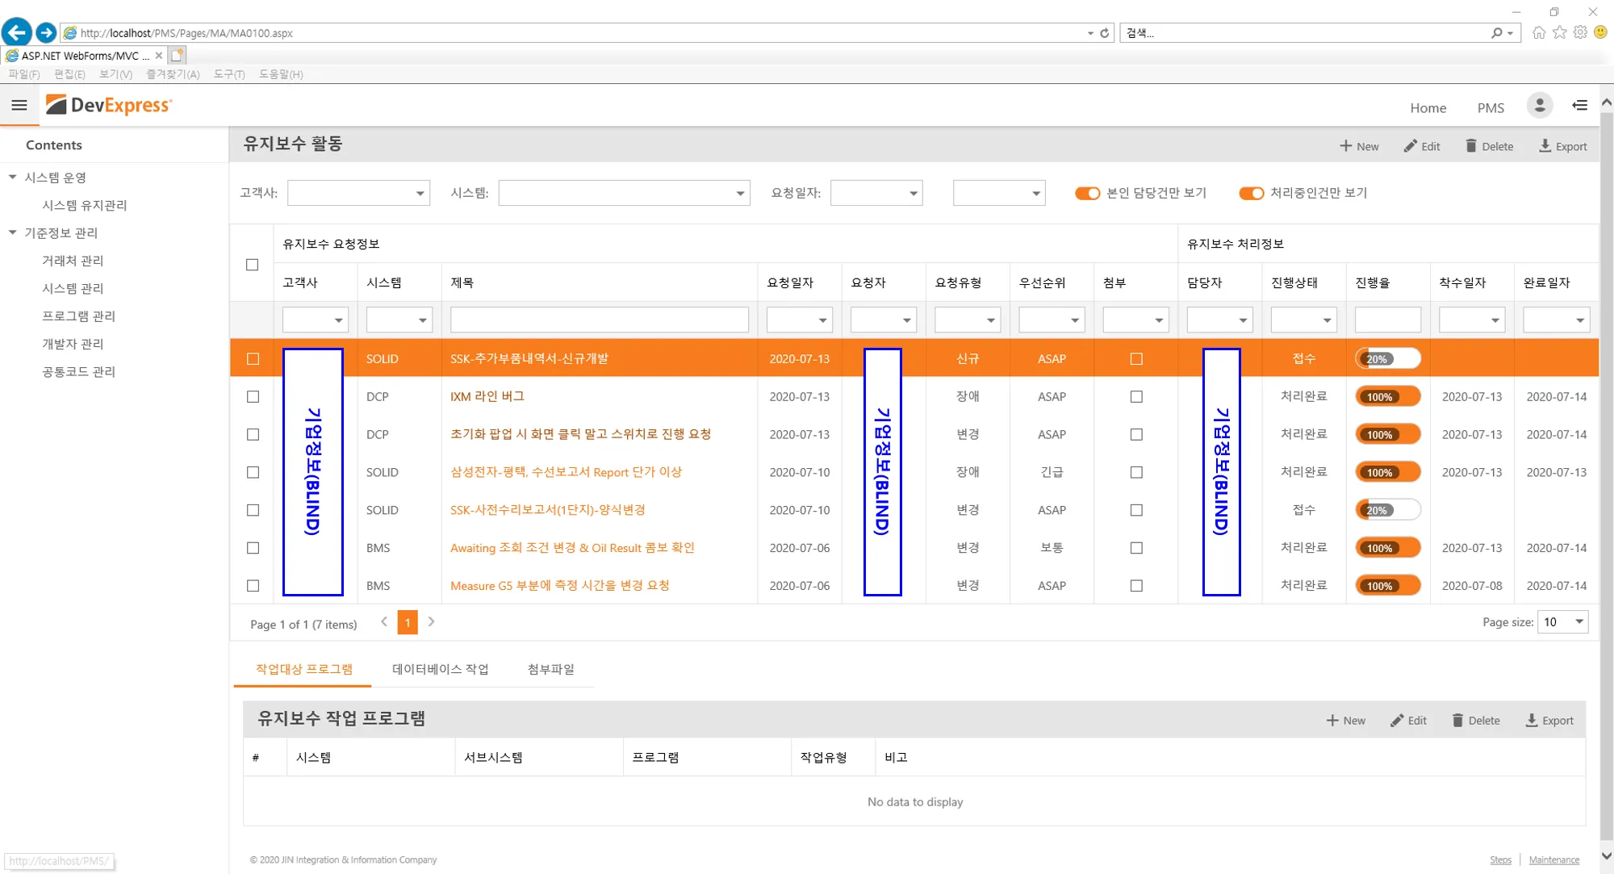This screenshot has width=1614, height=874.
Task: Click Export in the 유지보수 작업 프로그램 toolbar
Action: 1549,721
